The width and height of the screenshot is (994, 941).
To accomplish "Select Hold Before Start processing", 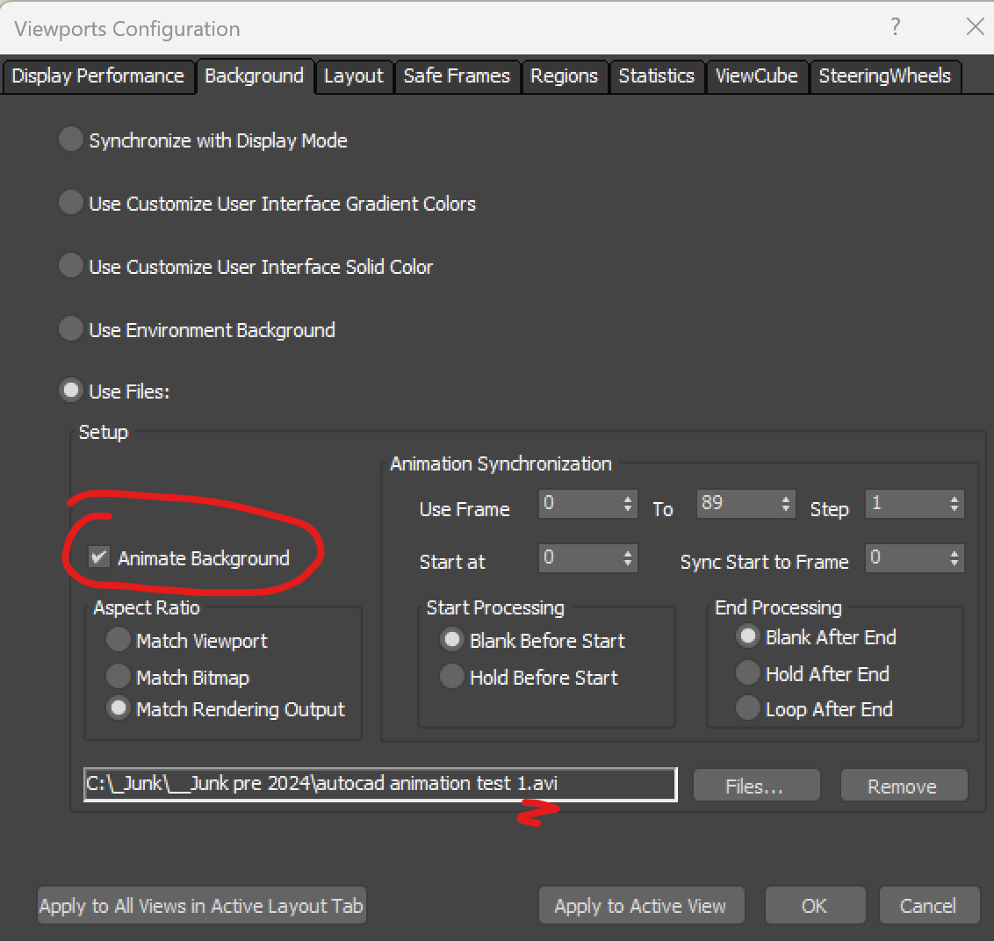I will click(x=451, y=677).
